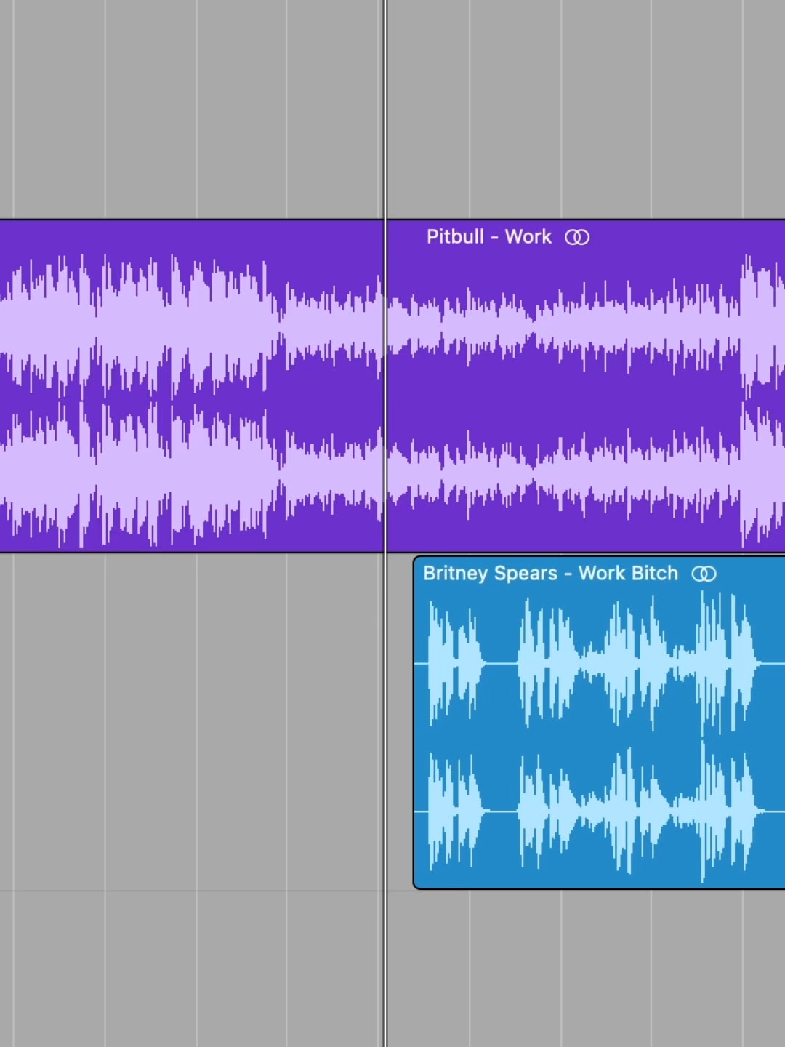Click the loop icon beside Pitbull - Work
This screenshot has width=785, height=1047.
(x=577, y=237)
